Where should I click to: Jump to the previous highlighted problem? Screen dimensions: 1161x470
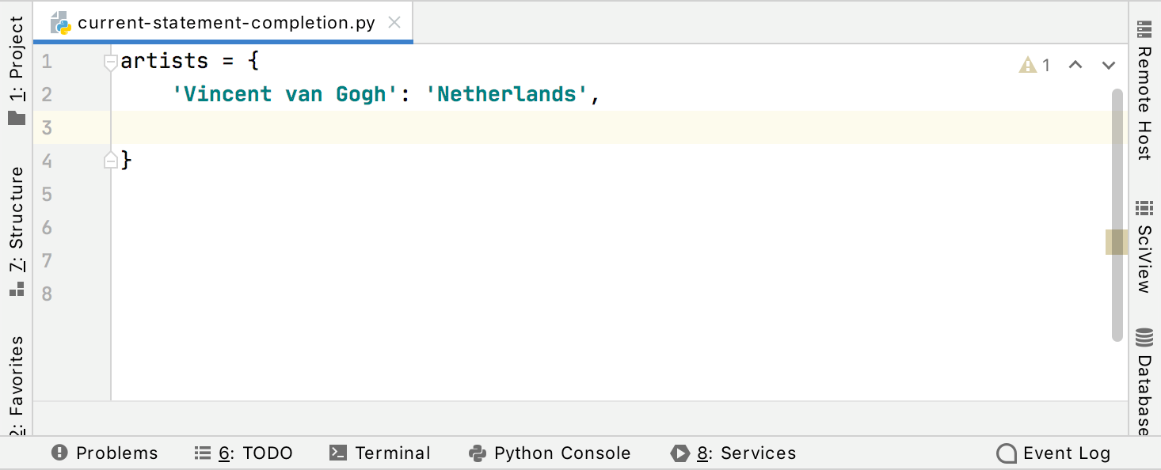point(1075,65)
